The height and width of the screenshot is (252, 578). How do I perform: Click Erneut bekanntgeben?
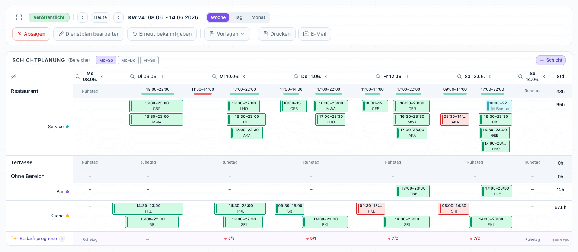[162, 34]
